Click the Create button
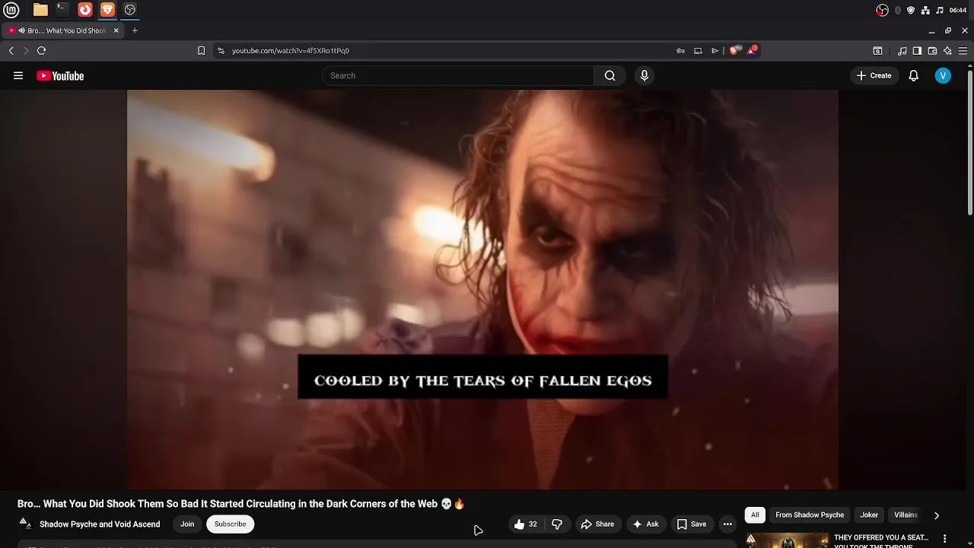 874,75
